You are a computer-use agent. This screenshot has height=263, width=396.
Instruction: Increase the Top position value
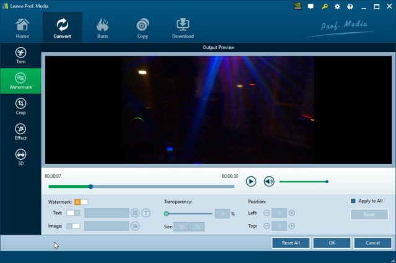[291, 226]
